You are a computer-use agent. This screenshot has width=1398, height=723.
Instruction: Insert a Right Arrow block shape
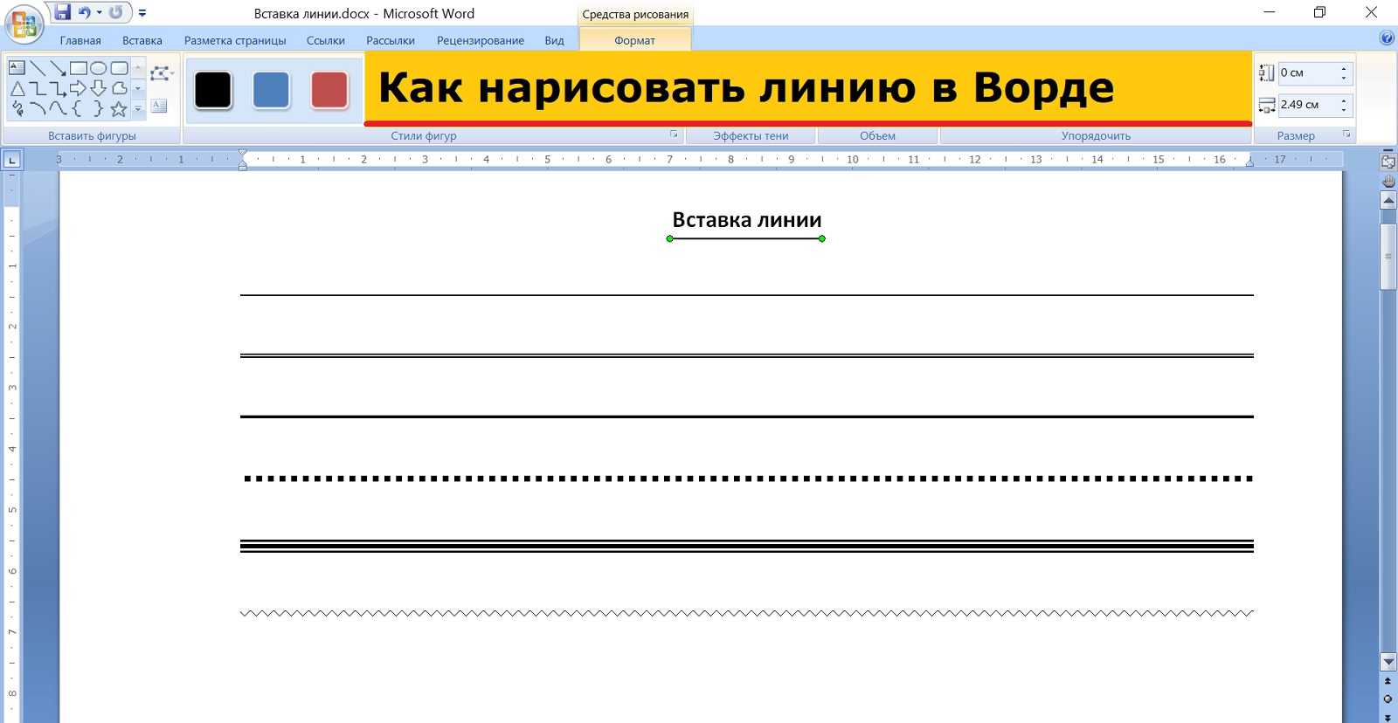(x=79, y=88)
